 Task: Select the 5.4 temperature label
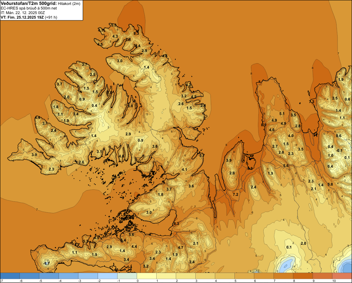[x=123, y=240]
